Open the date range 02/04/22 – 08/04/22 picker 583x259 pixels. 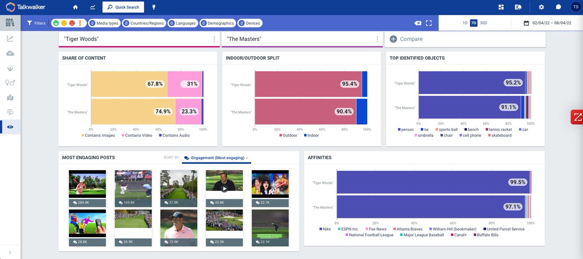click(x=552, y=23)
